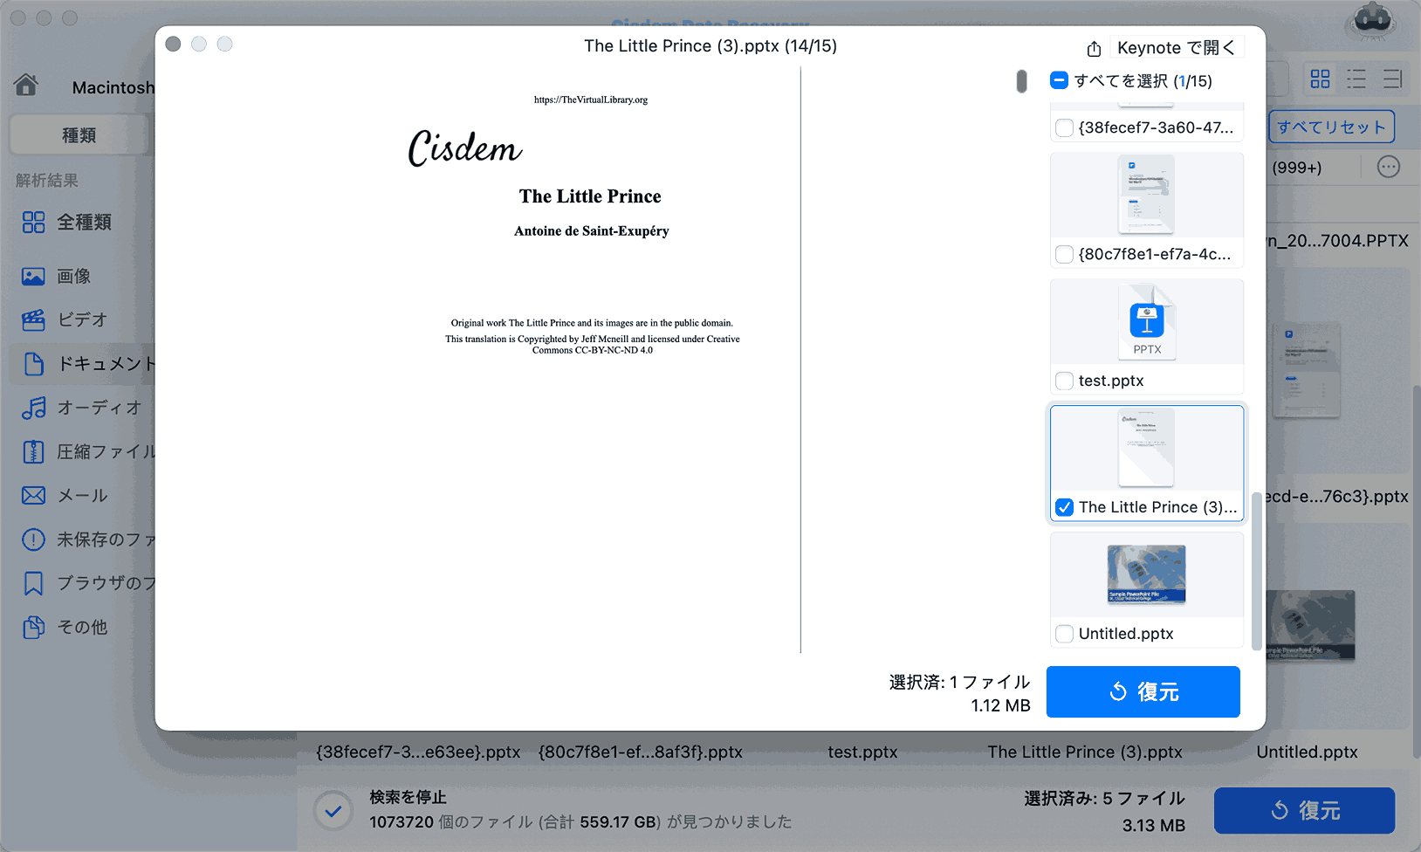The image size is (1421, 852).
Task: Click The Little Prince (3).pptx label below
Action: point(1085,752)
